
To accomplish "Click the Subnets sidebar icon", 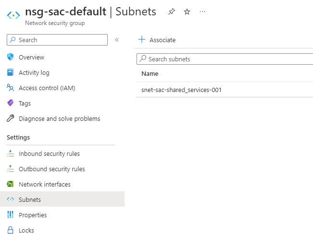I will tap(10, 199).
